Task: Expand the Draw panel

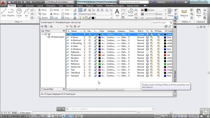Action: point(18,22)
